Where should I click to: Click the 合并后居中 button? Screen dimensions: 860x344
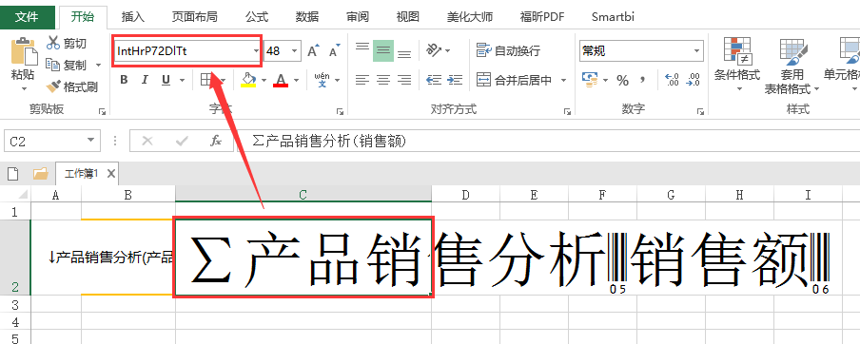[x=515, y=81]
